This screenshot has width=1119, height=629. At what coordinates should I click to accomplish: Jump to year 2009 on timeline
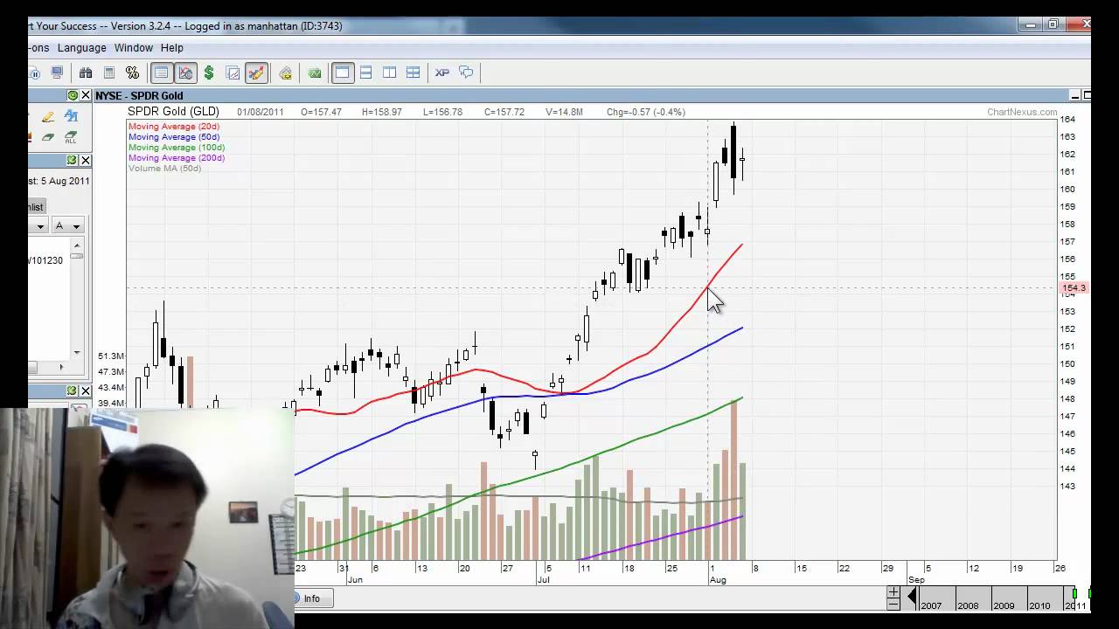coord(1004,605)
